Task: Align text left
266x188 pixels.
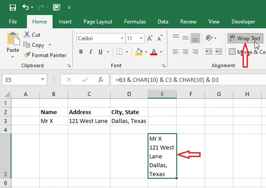Action: 176,52
